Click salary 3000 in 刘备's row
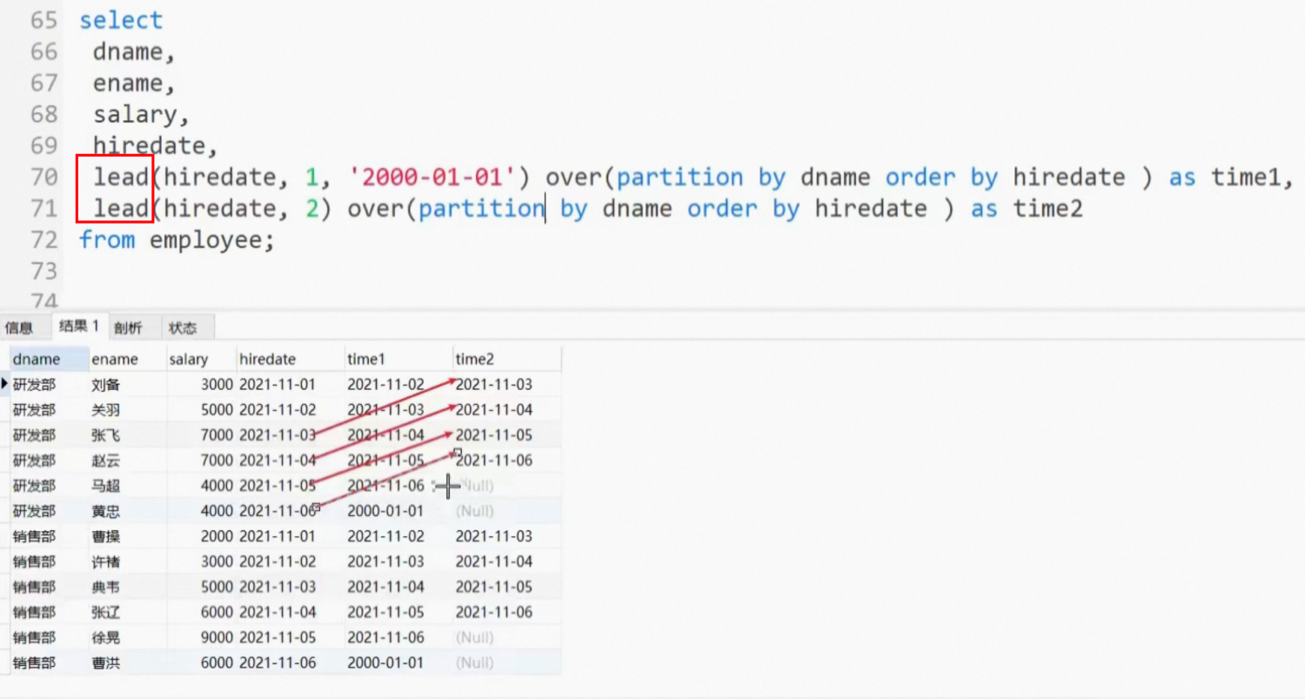 click(x=217, y=384)
